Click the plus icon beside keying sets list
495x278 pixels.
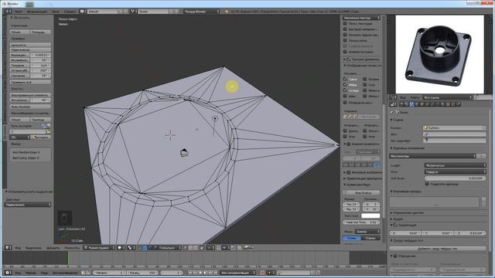click(484, 199)
